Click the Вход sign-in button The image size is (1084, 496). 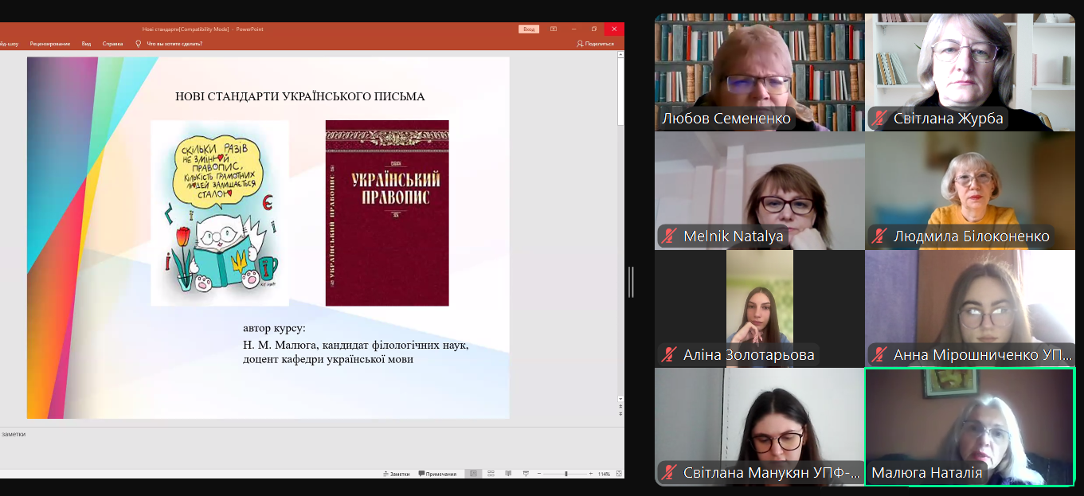tap(528, 29)
